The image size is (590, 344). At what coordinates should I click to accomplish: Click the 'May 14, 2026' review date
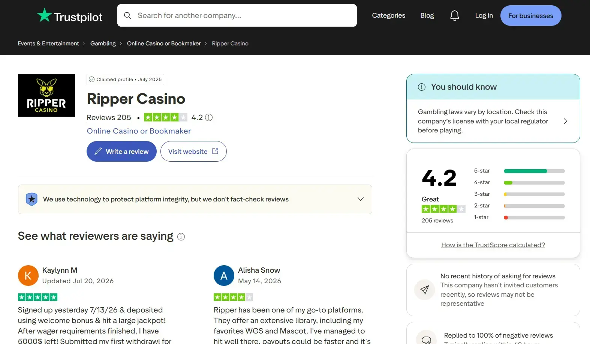259,281
